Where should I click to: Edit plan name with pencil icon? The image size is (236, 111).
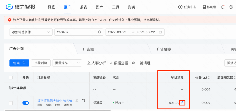point(77,100)
